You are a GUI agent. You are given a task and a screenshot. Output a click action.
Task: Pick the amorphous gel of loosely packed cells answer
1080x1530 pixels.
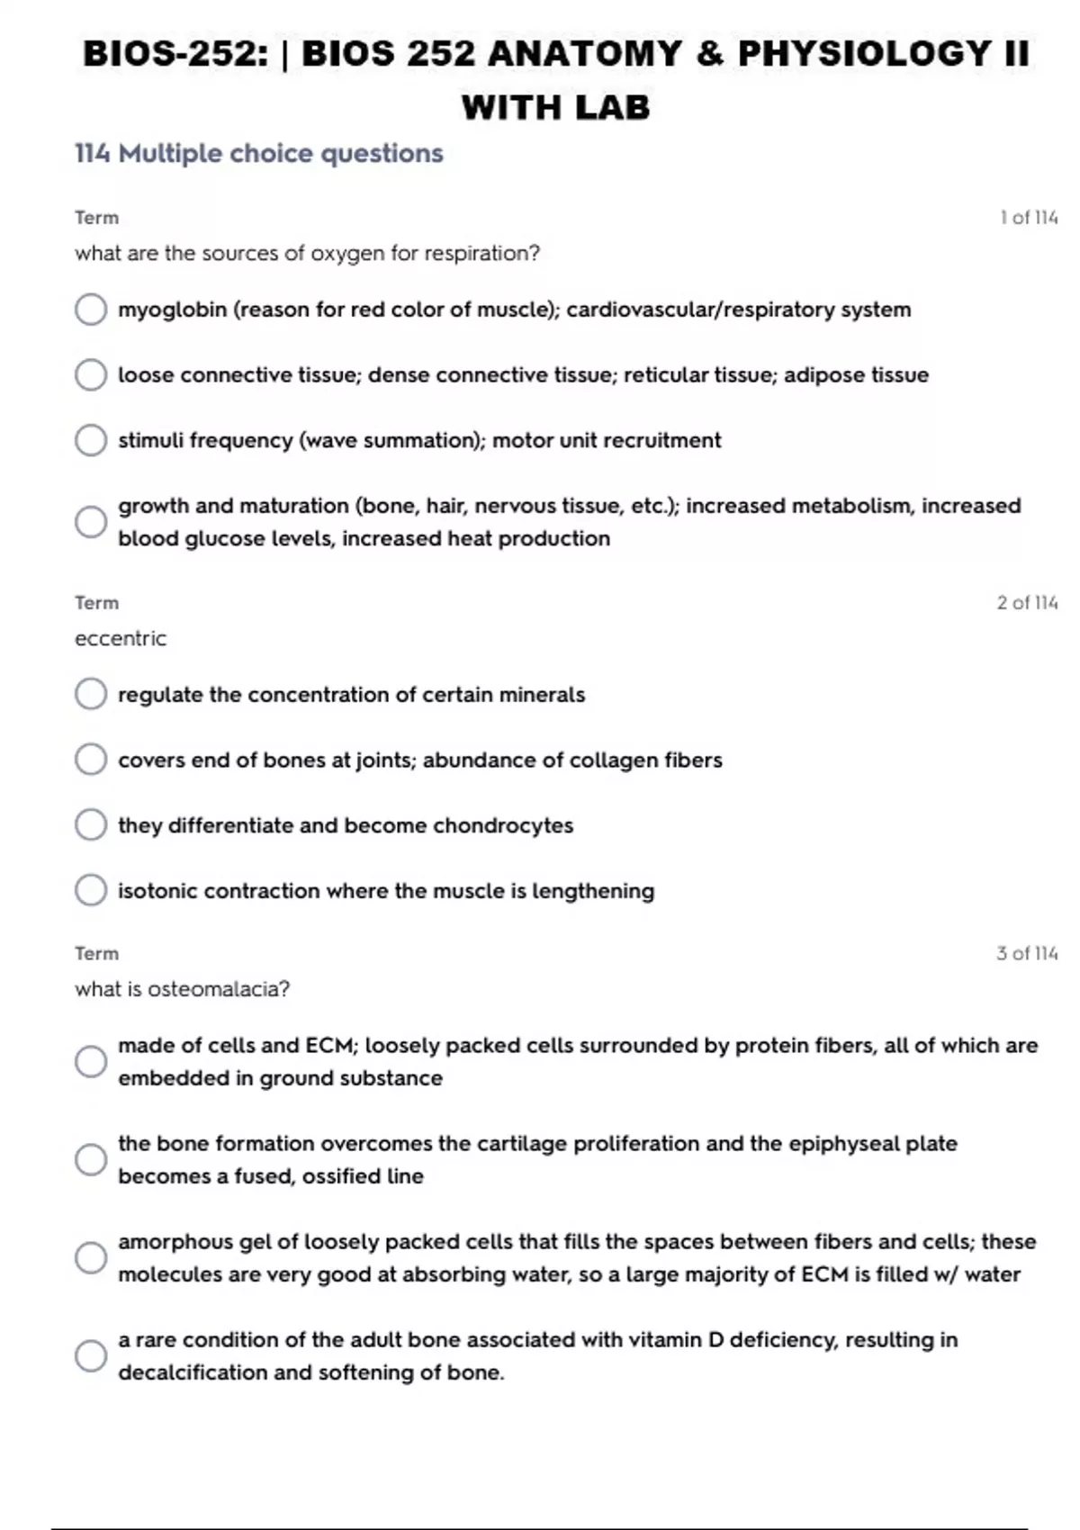91,1258
